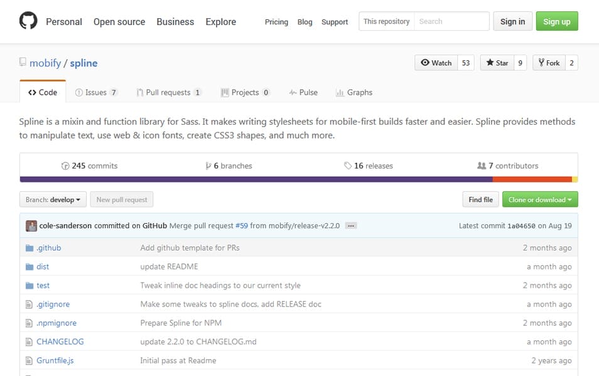599x376 pixels.
Task: Fork the spline repository
Action: [x=549, y=63]
